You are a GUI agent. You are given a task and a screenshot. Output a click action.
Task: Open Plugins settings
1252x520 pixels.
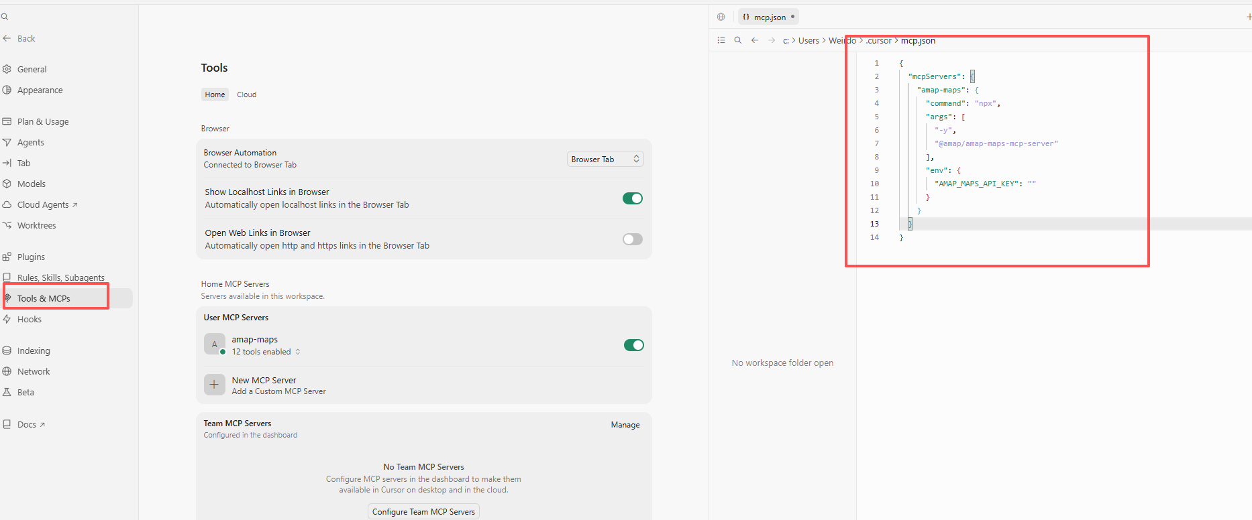(31, 257)
